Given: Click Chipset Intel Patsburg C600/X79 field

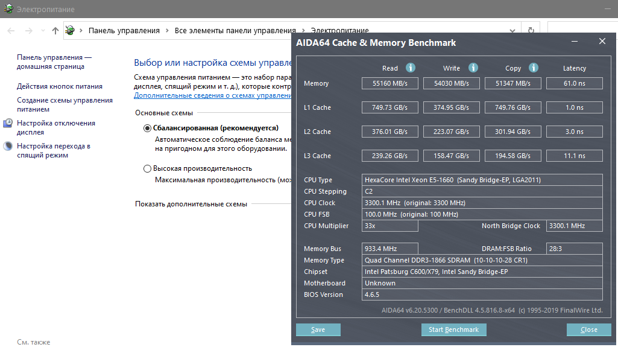Looking at the screenshot, I should 482,272.
